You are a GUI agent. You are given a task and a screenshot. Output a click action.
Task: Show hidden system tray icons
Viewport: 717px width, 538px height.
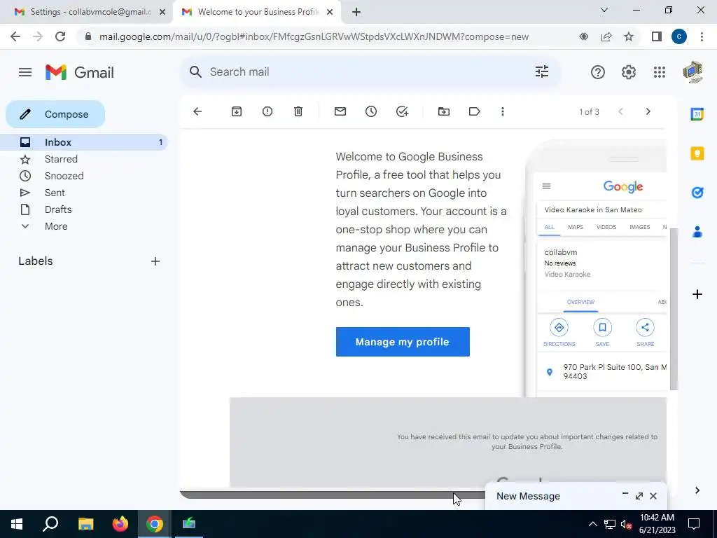point(592,524)
